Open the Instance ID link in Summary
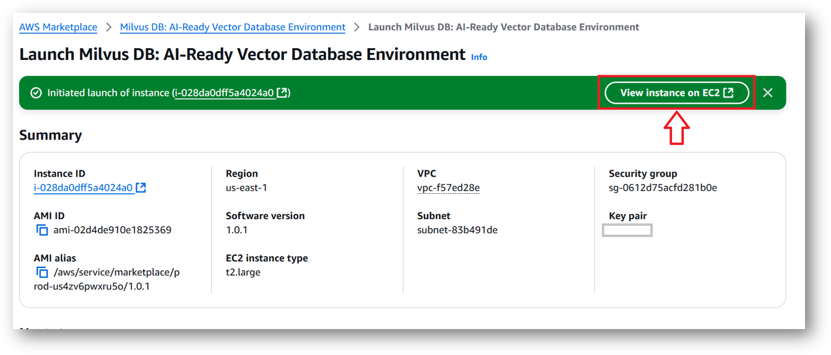 (x=84, y=188)
